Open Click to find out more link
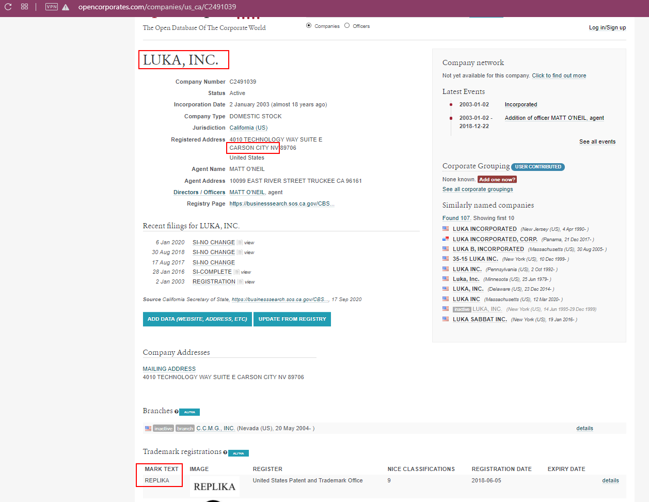 559,76
